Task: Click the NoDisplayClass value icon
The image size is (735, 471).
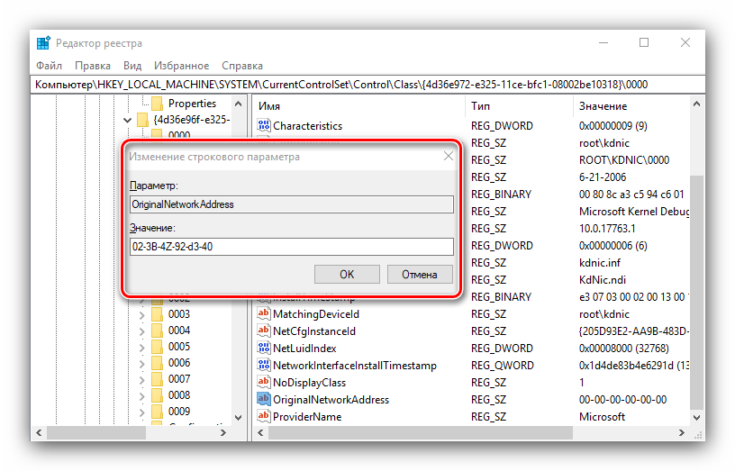Action: (x=264, y=383)
